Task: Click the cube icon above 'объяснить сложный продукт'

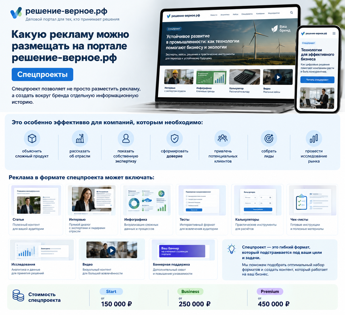Action: [32, 138]
